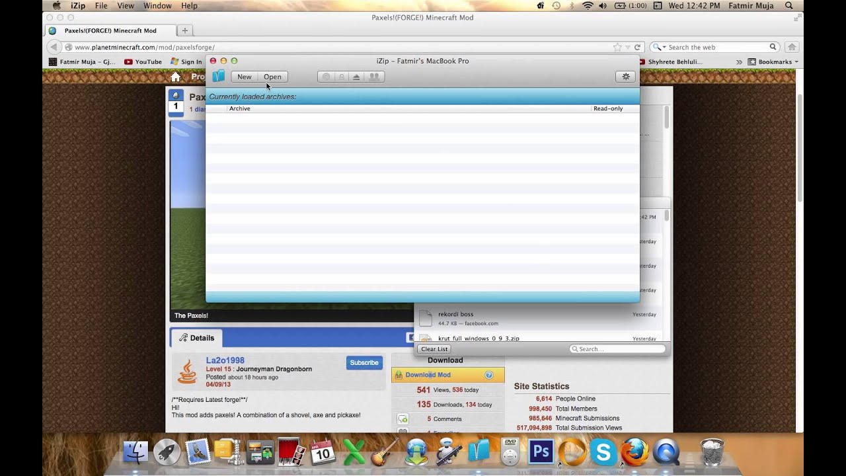Image resolution: width=846 pixels, height=476 pixels.
Task: Open the Bookmarks dropdown menu
Action: pyautogui.click(x=773, y=61)
